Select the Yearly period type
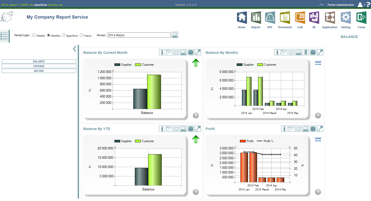 81,35
